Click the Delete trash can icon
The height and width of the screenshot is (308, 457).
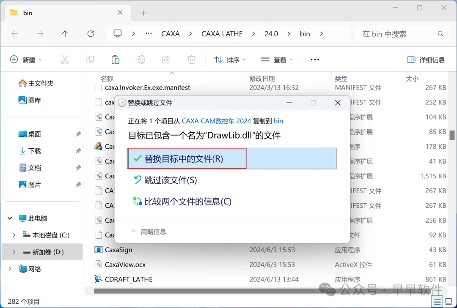(x=192, y=60)
